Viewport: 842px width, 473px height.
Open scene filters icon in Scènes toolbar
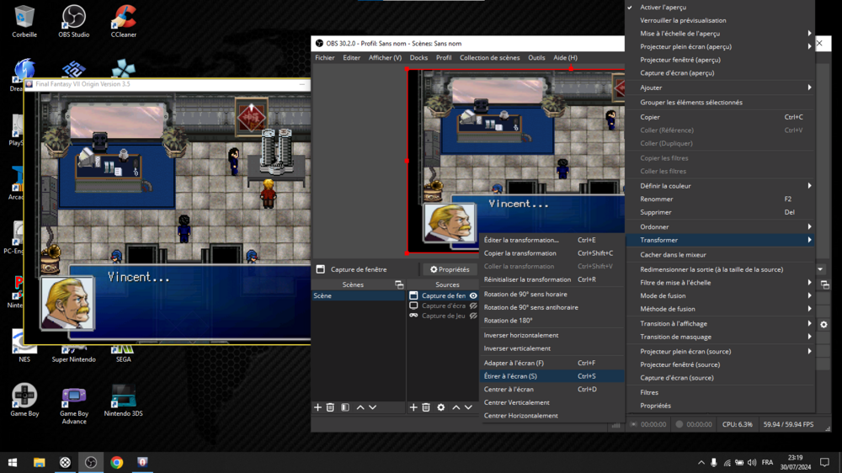pyautogui.click(x=345, y=407)
